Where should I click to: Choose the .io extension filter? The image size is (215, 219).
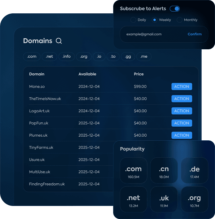tap(99, 57)
